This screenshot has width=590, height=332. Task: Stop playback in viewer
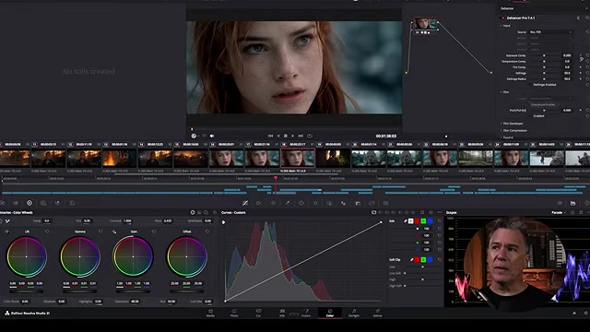point(286,136)
